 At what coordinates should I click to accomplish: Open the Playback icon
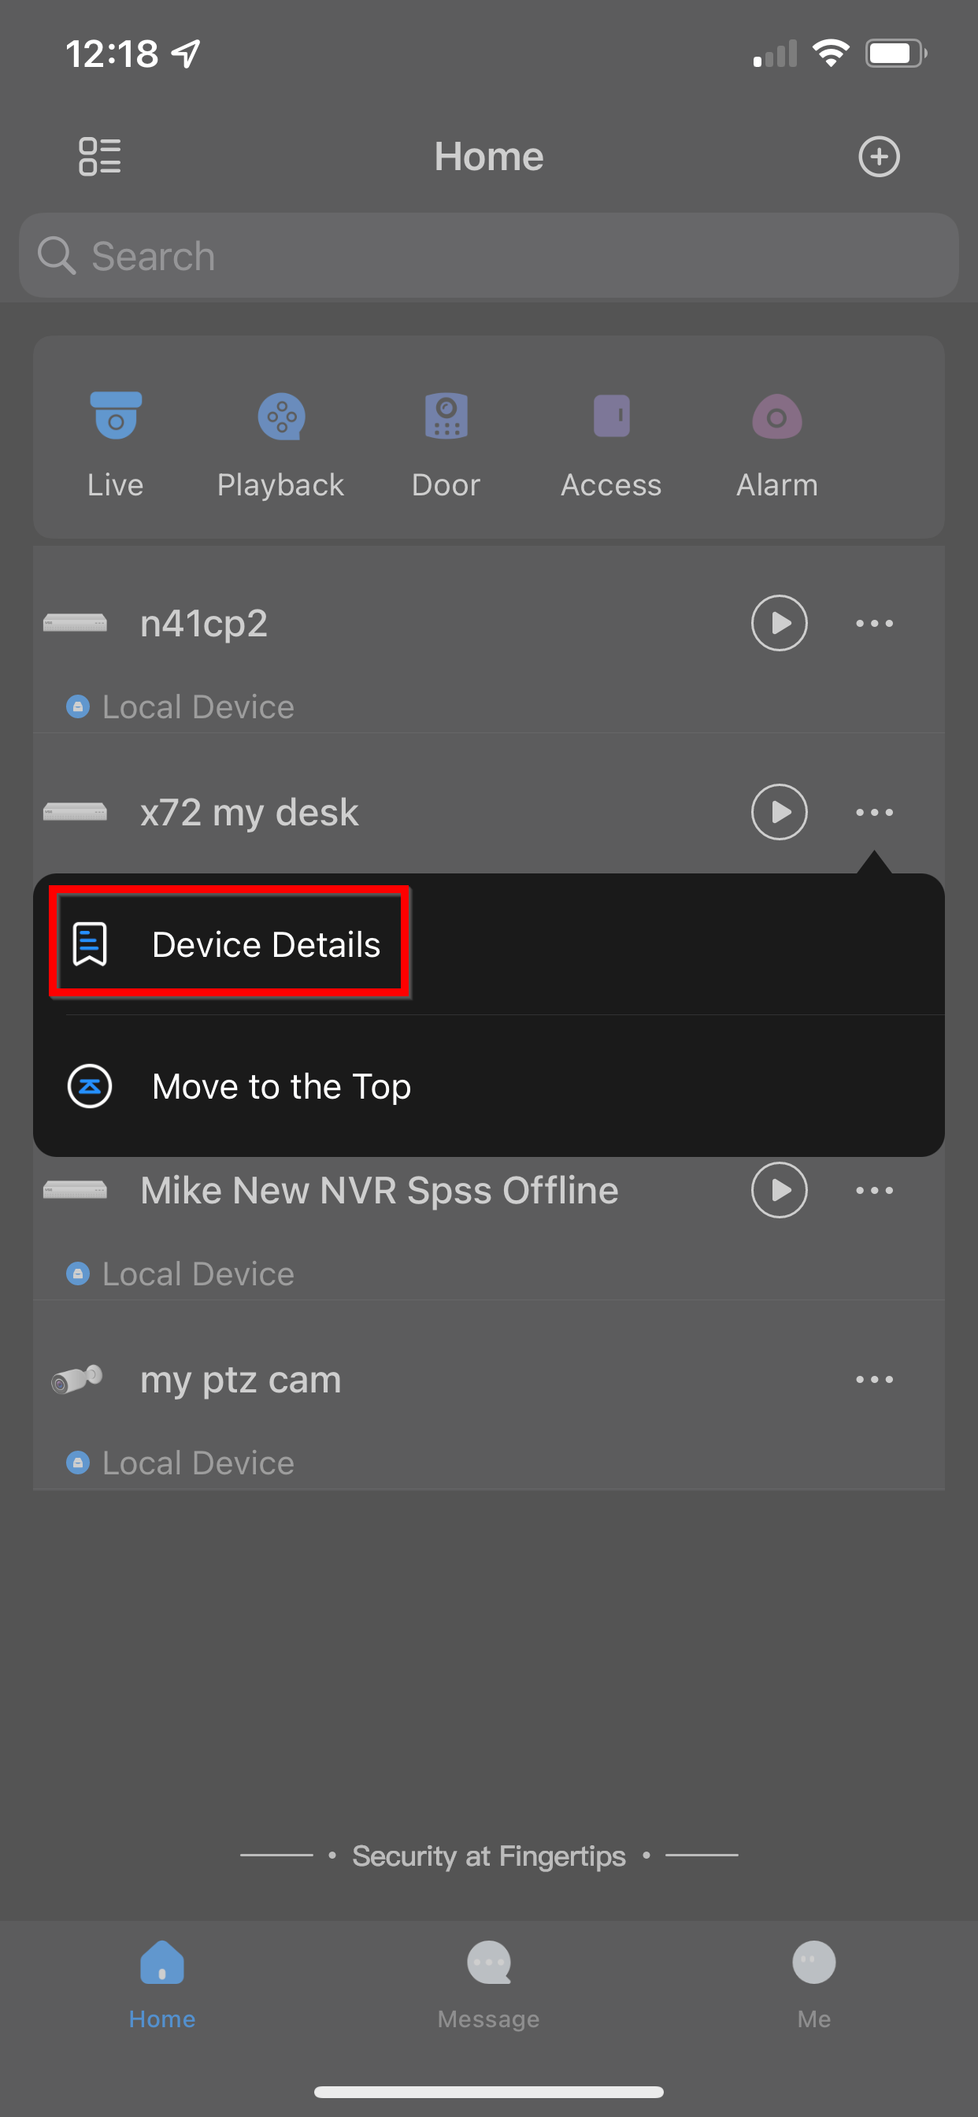point(281,417)
